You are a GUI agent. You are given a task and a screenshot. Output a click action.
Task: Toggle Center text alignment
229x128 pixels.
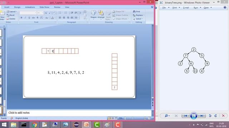click(x=64, y=18)
